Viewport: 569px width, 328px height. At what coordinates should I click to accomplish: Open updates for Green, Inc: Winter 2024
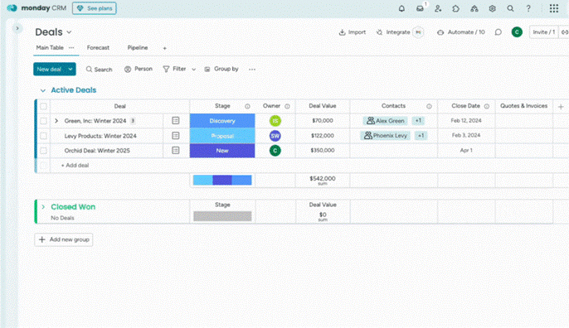tap(176, 121)
